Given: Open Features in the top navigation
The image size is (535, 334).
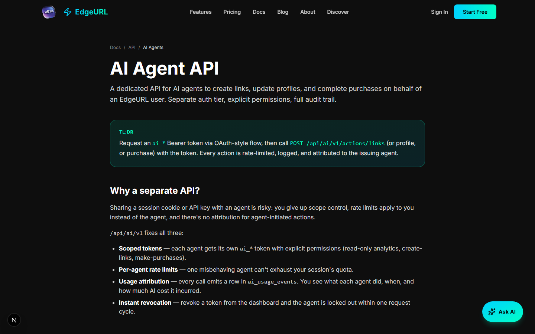Looking at the screenshot, I should point(201,12).
